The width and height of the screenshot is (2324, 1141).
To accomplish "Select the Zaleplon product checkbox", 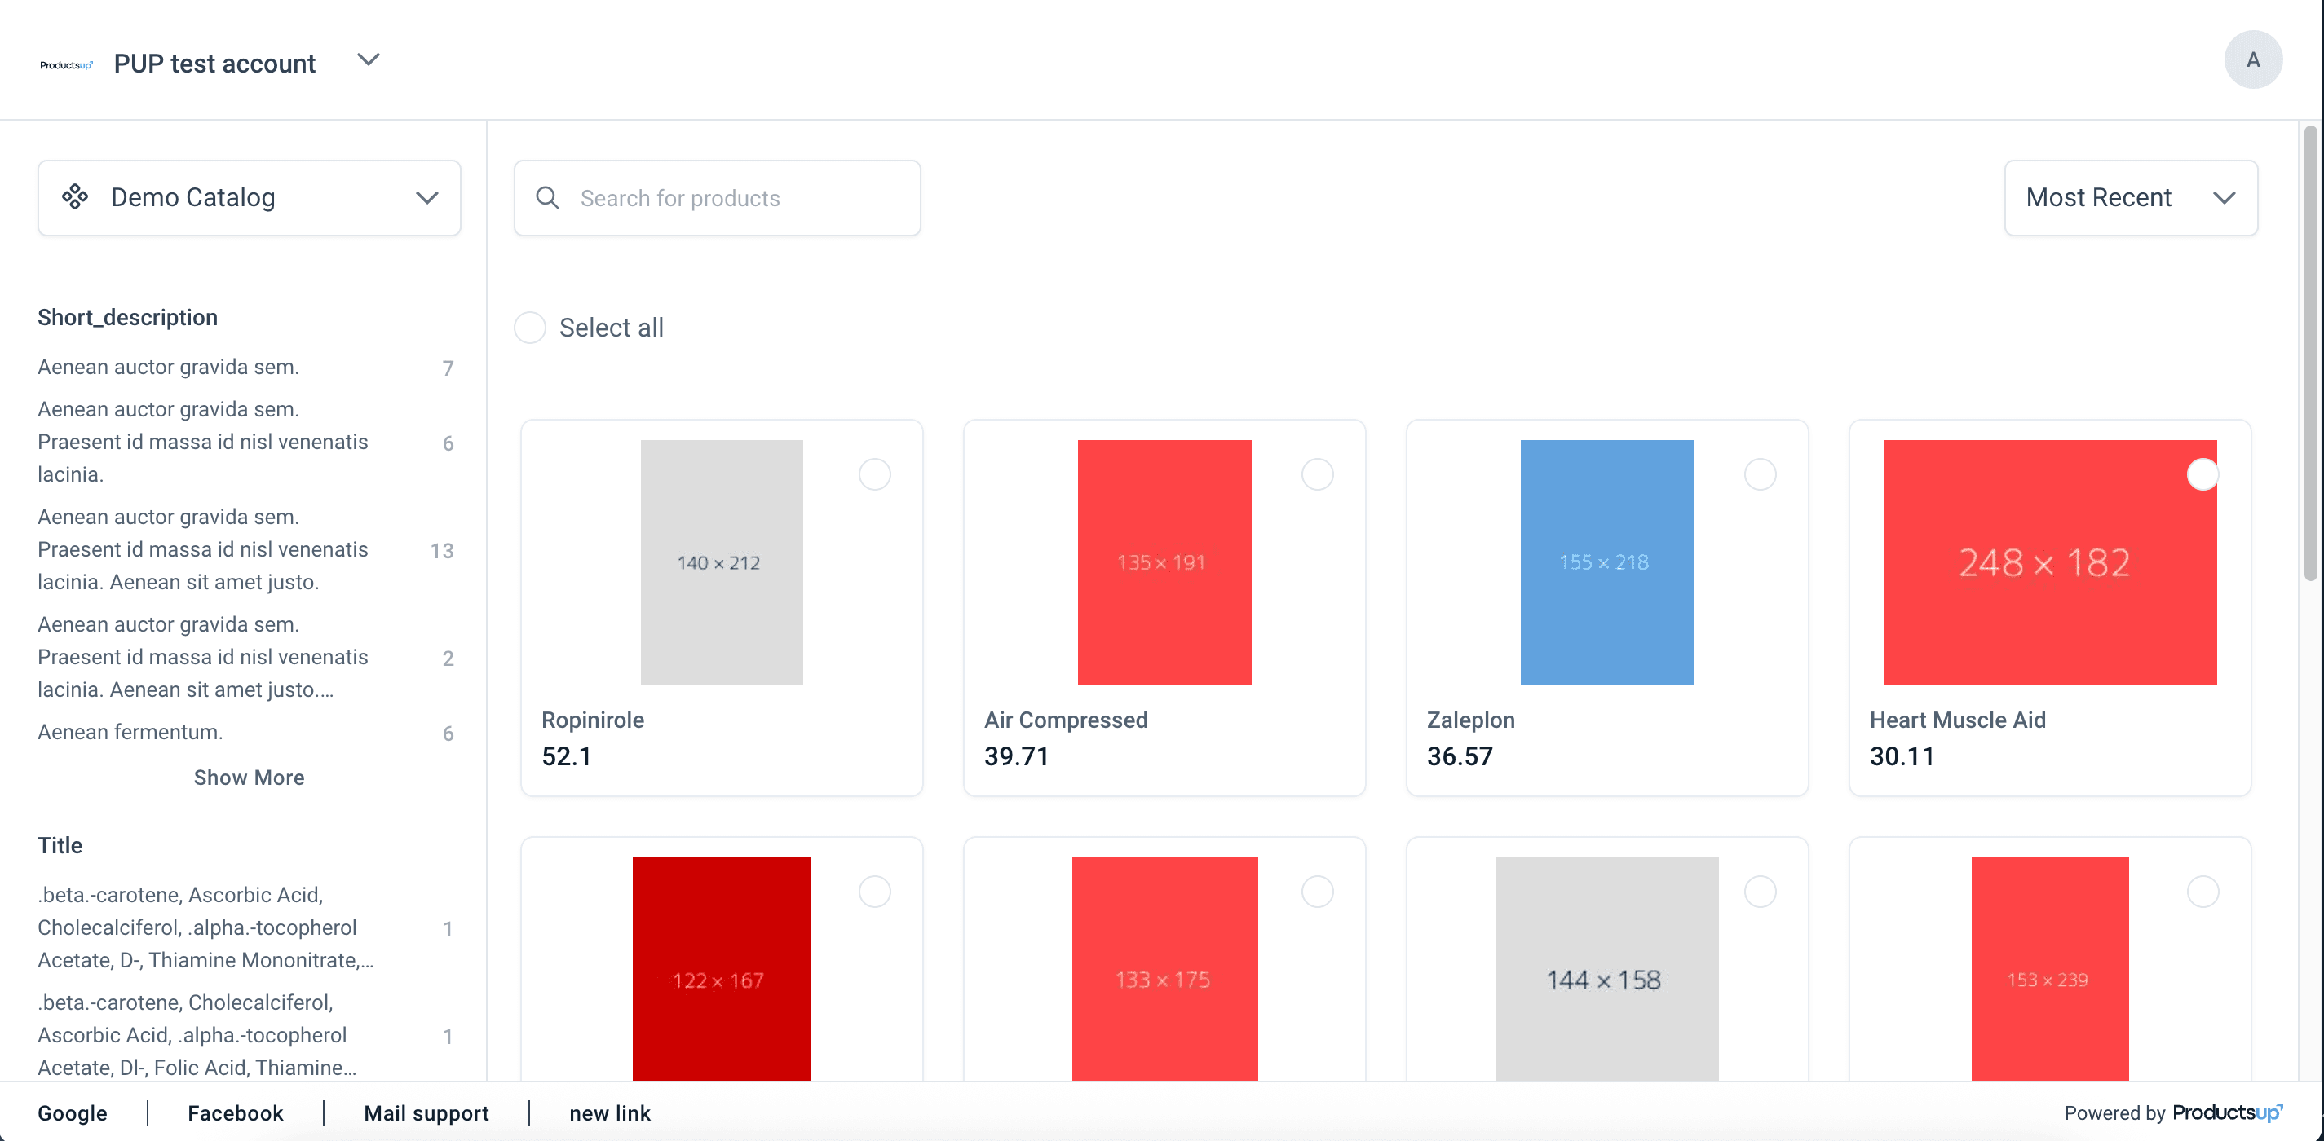I will 1759,474.
